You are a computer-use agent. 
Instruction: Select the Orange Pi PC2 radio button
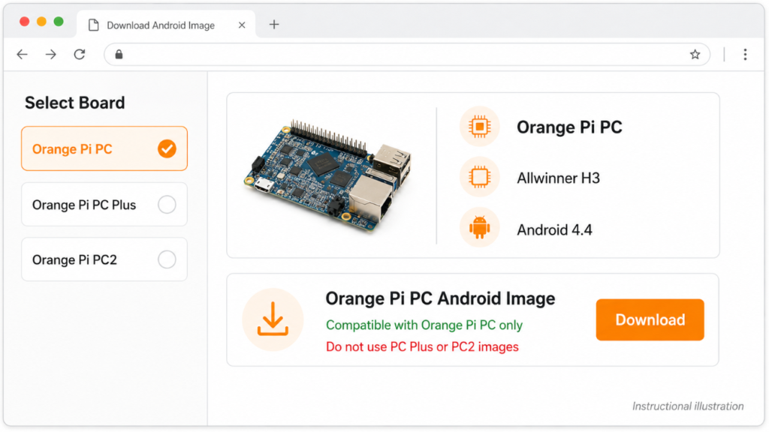click(x=167, y=259)
